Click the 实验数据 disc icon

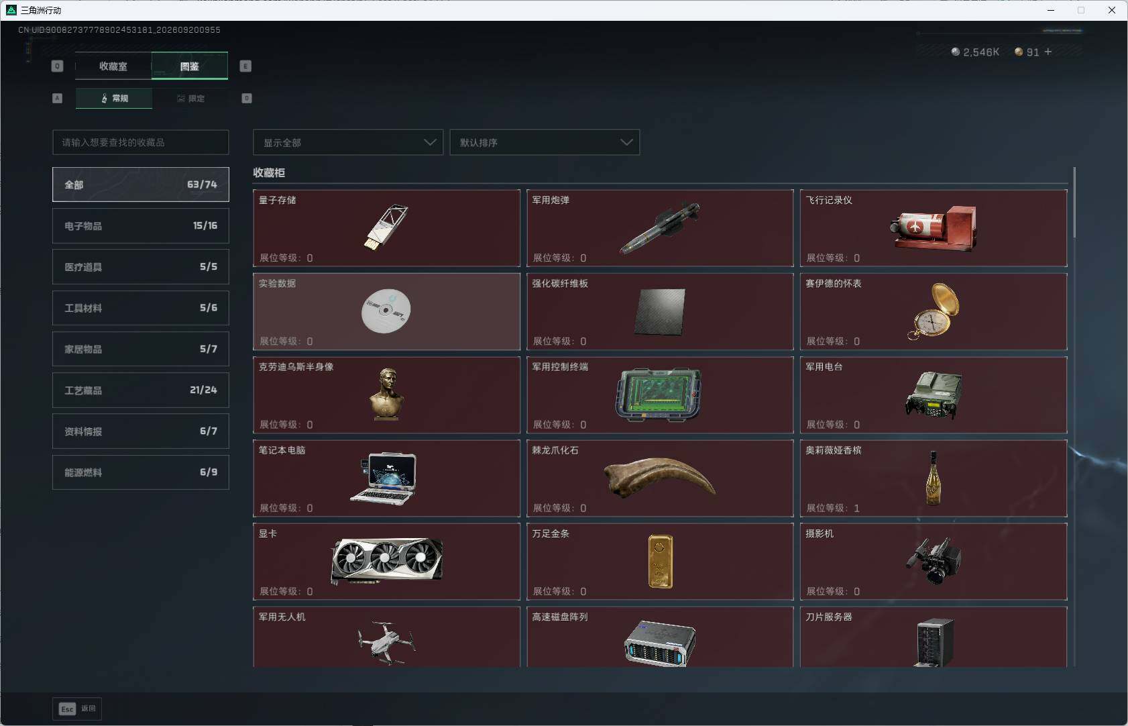tap(386, 311)
